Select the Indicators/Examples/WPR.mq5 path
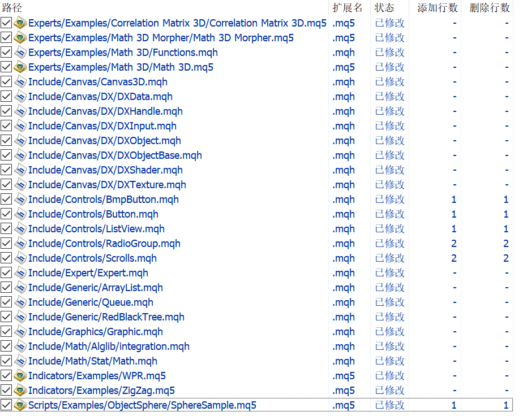This screenshot has width=527, height=416. pyautogui.click(x=97, y=376)
